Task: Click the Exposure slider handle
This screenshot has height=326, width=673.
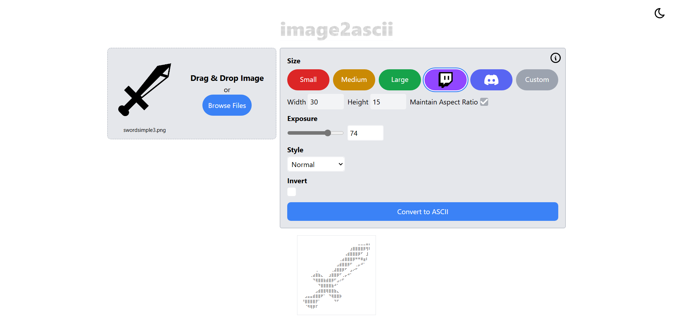Action: point(328,133)
